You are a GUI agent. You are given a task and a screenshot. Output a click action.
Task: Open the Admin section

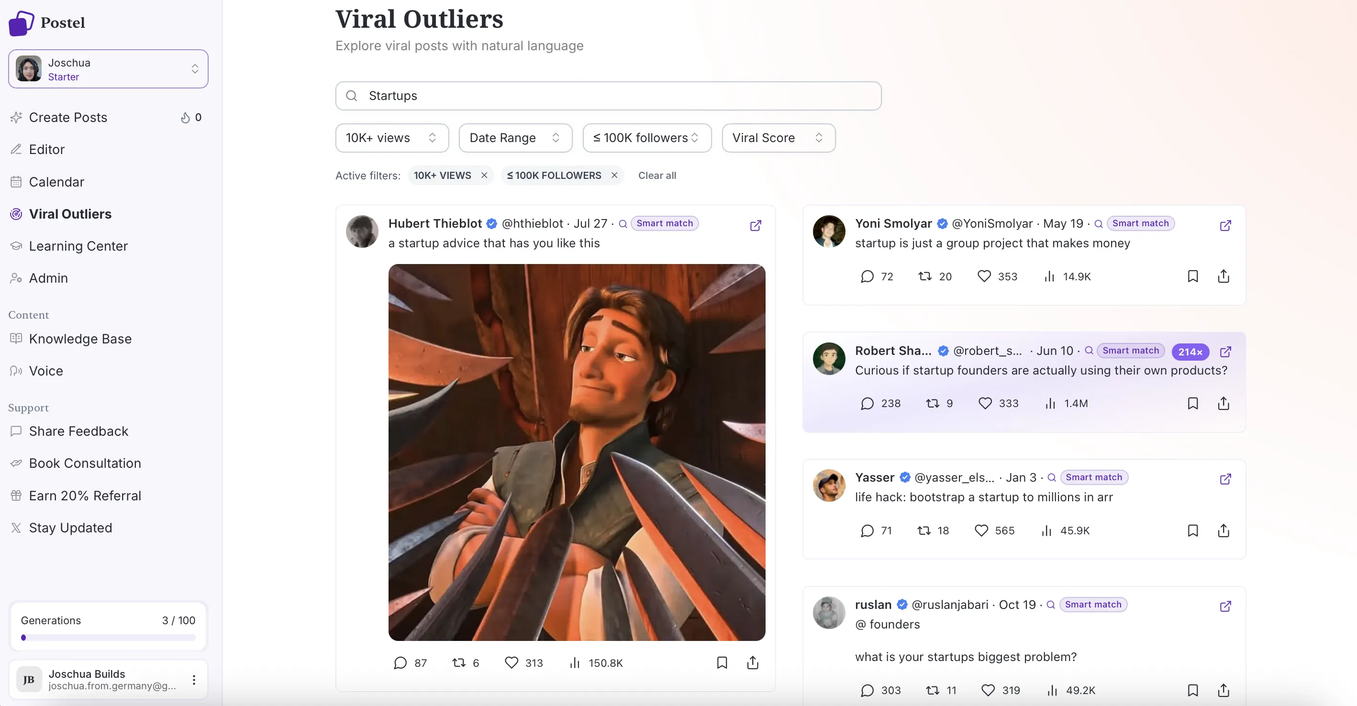[x=47, y=278]
